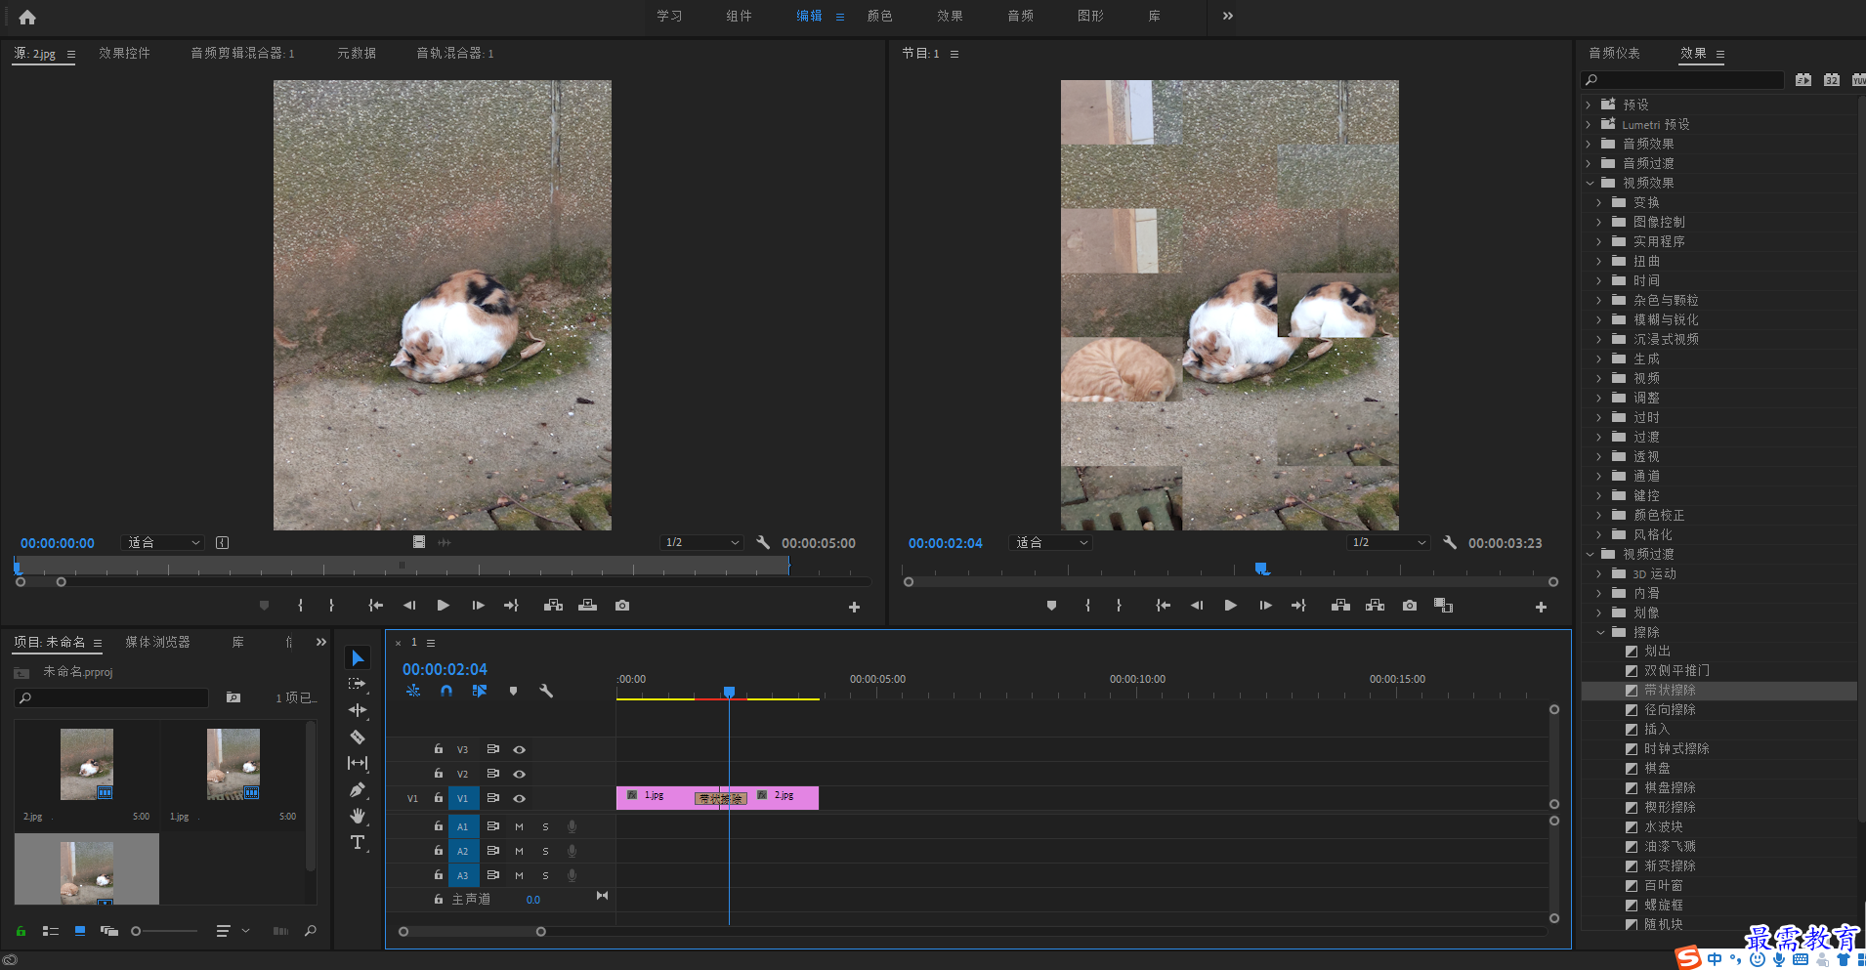Select the Razor tool
The height and width of the screenshot is (970, 1866).
(x=358, y=737)
